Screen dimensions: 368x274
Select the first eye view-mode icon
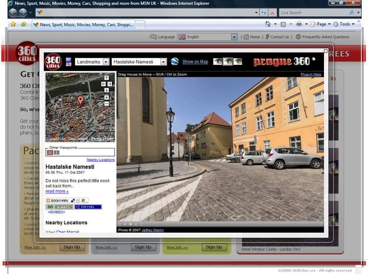(x=218, y=62)
